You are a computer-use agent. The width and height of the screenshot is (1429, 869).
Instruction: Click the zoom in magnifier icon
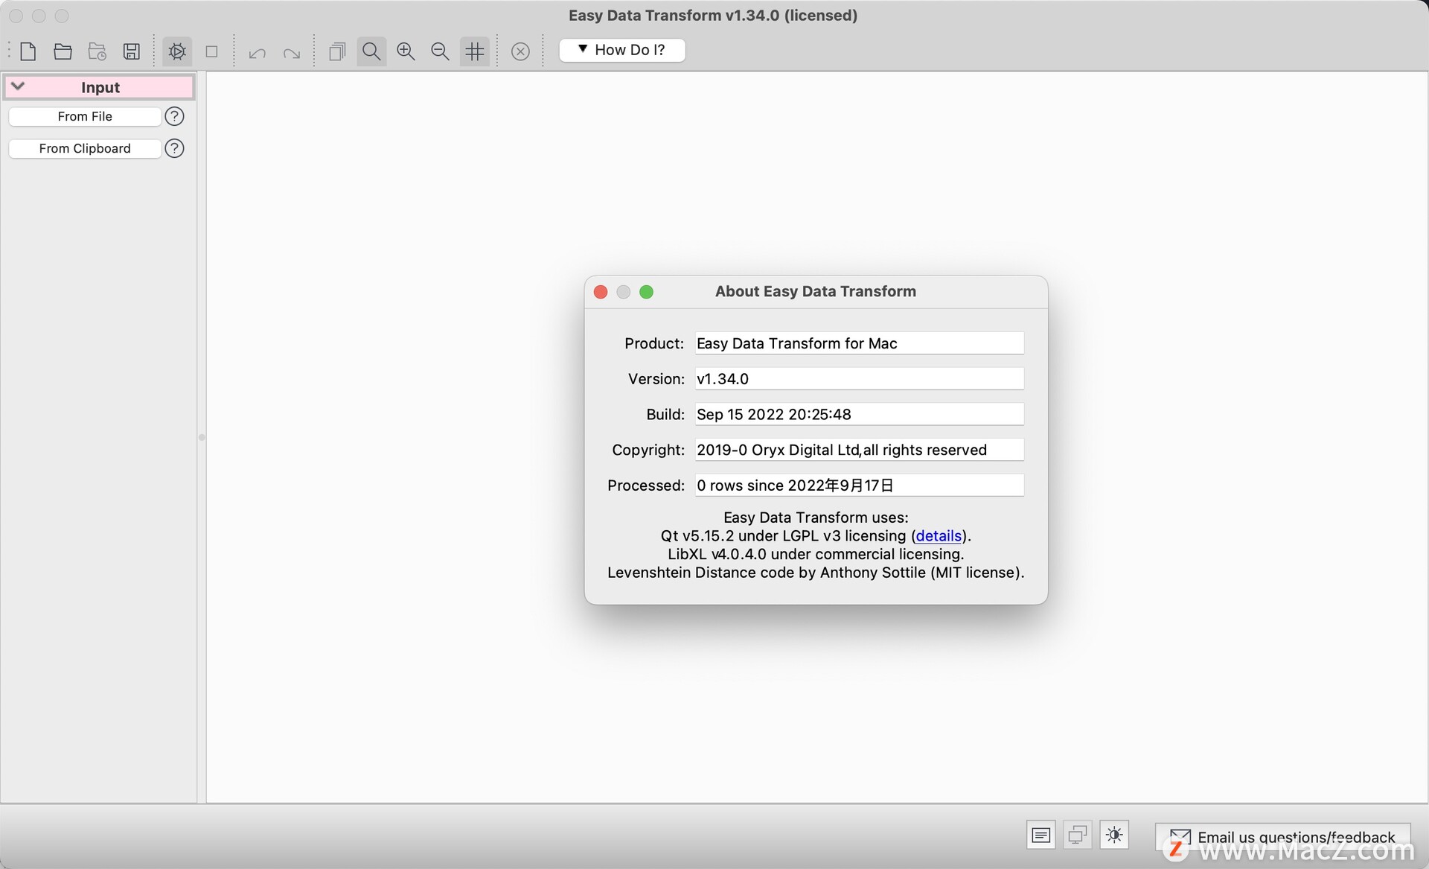tap(406, 51)
